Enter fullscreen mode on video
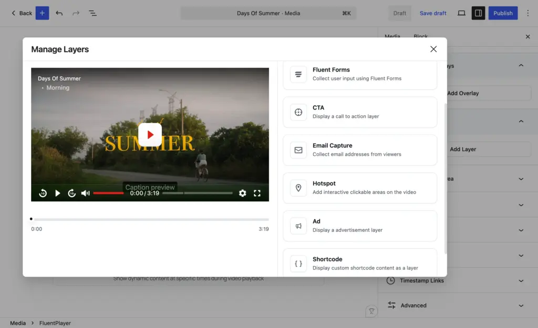Image resolution: width=538 pixels, height=328 pixels. (257, 193)
